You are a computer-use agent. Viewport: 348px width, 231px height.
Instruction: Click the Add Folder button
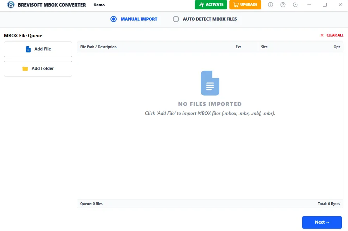[38, 69]
